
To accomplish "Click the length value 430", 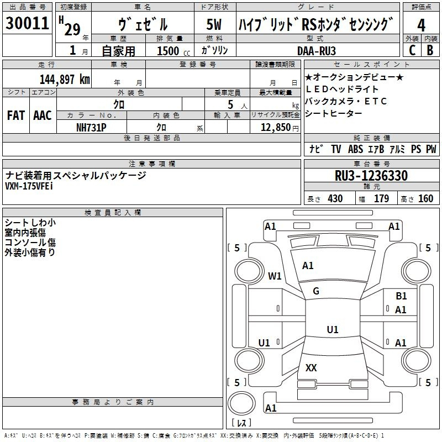I will pos(335,199).
